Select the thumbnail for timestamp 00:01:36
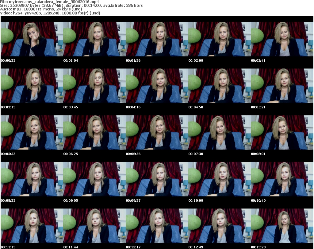 [x=157, y=39]
